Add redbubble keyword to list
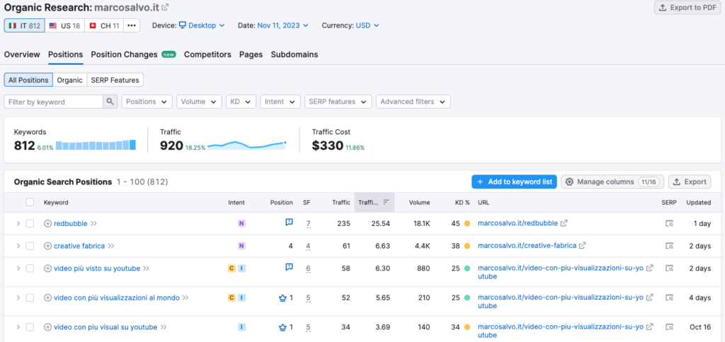The image size is (725, 342). pos(47,223)
